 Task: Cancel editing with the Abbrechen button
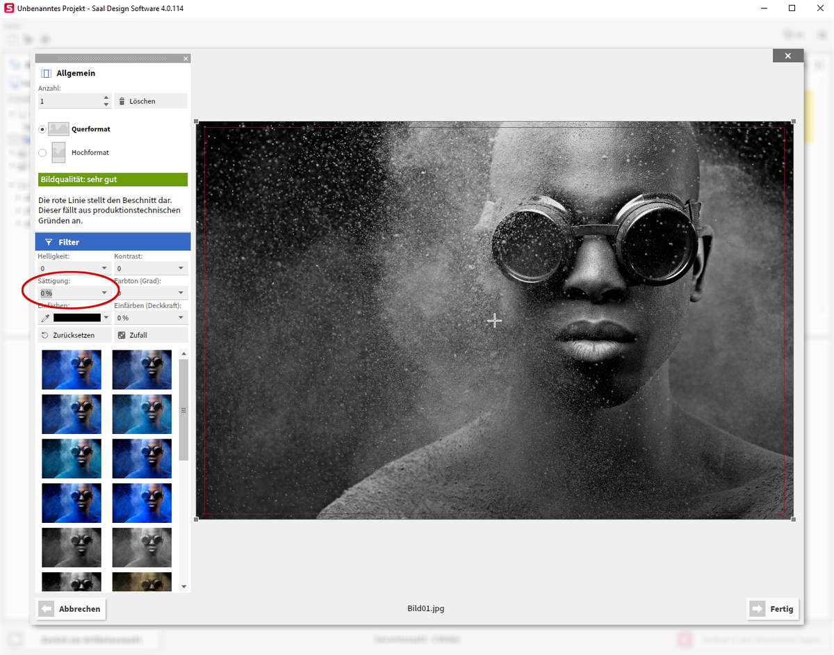(72, 608)
